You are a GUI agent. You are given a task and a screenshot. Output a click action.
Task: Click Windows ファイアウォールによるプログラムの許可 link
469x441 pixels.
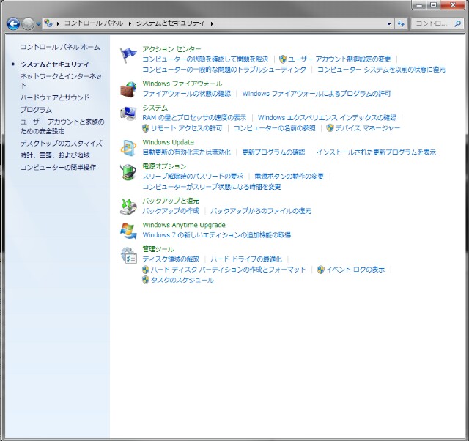[x=317, y=94]
